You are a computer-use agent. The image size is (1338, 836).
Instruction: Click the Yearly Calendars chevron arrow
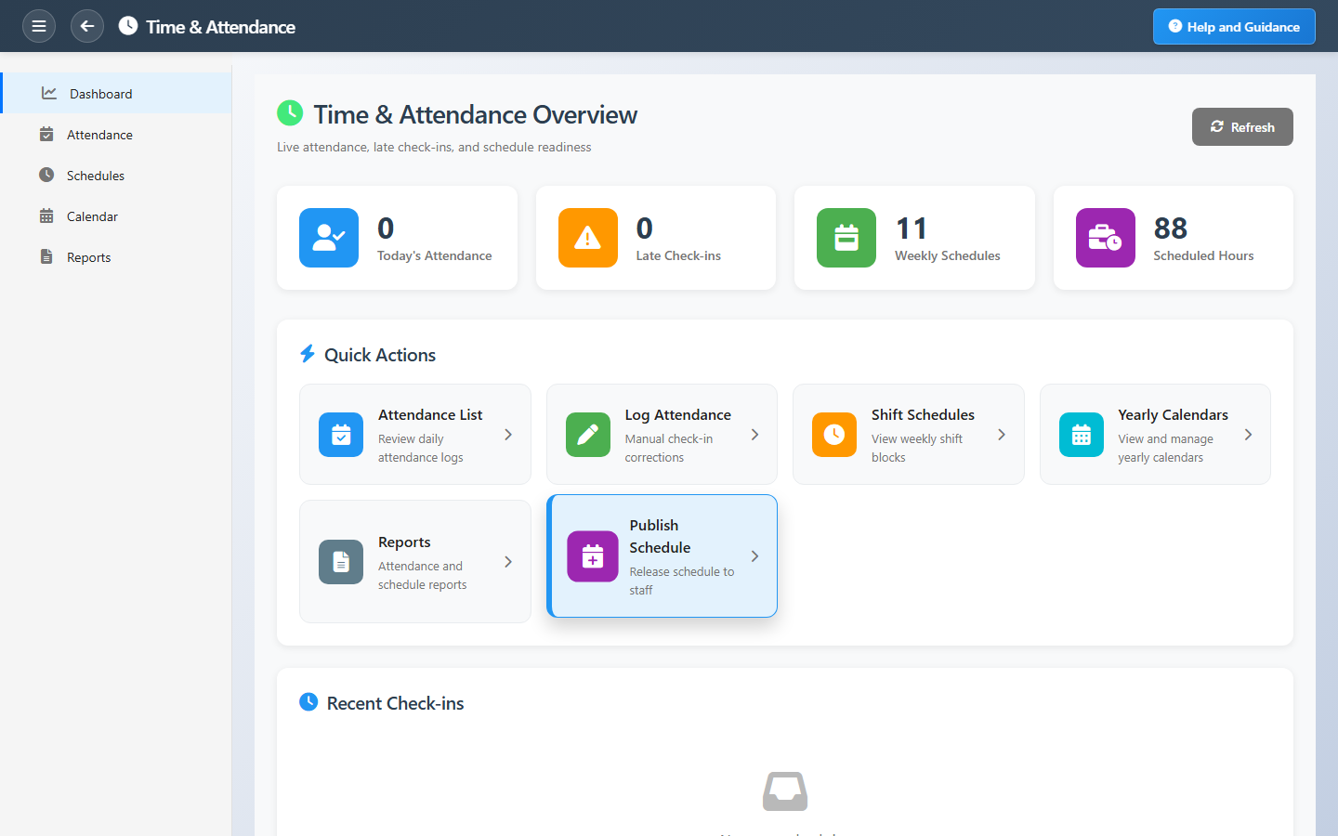(x=1248, y=435)
